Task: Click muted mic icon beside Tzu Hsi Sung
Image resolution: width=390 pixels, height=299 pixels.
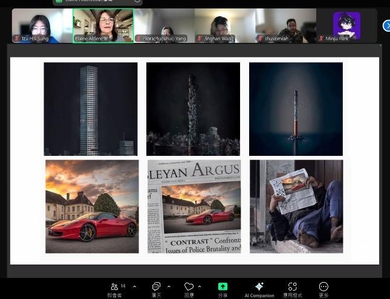Action: [x=17, y=39]
